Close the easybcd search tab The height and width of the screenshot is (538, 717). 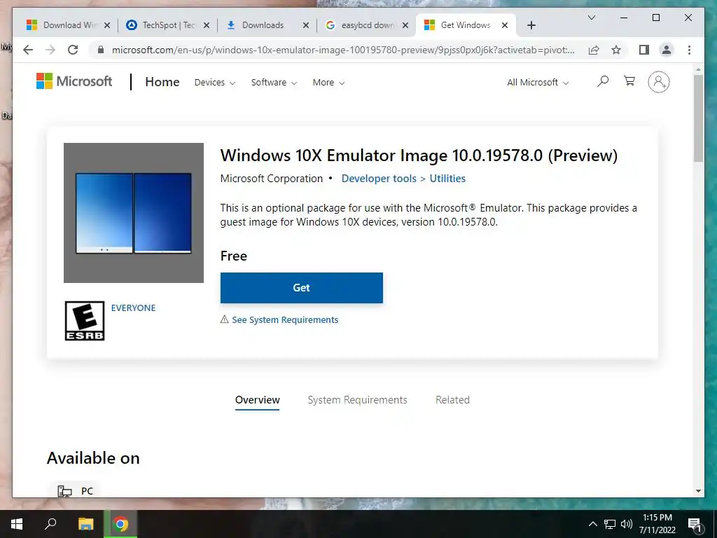pyautogui.click(x=405, y=25)
